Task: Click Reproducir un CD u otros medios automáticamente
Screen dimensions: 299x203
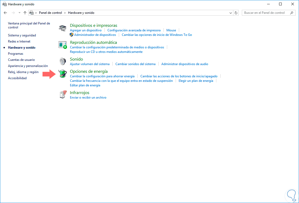Action: point(106,52)
